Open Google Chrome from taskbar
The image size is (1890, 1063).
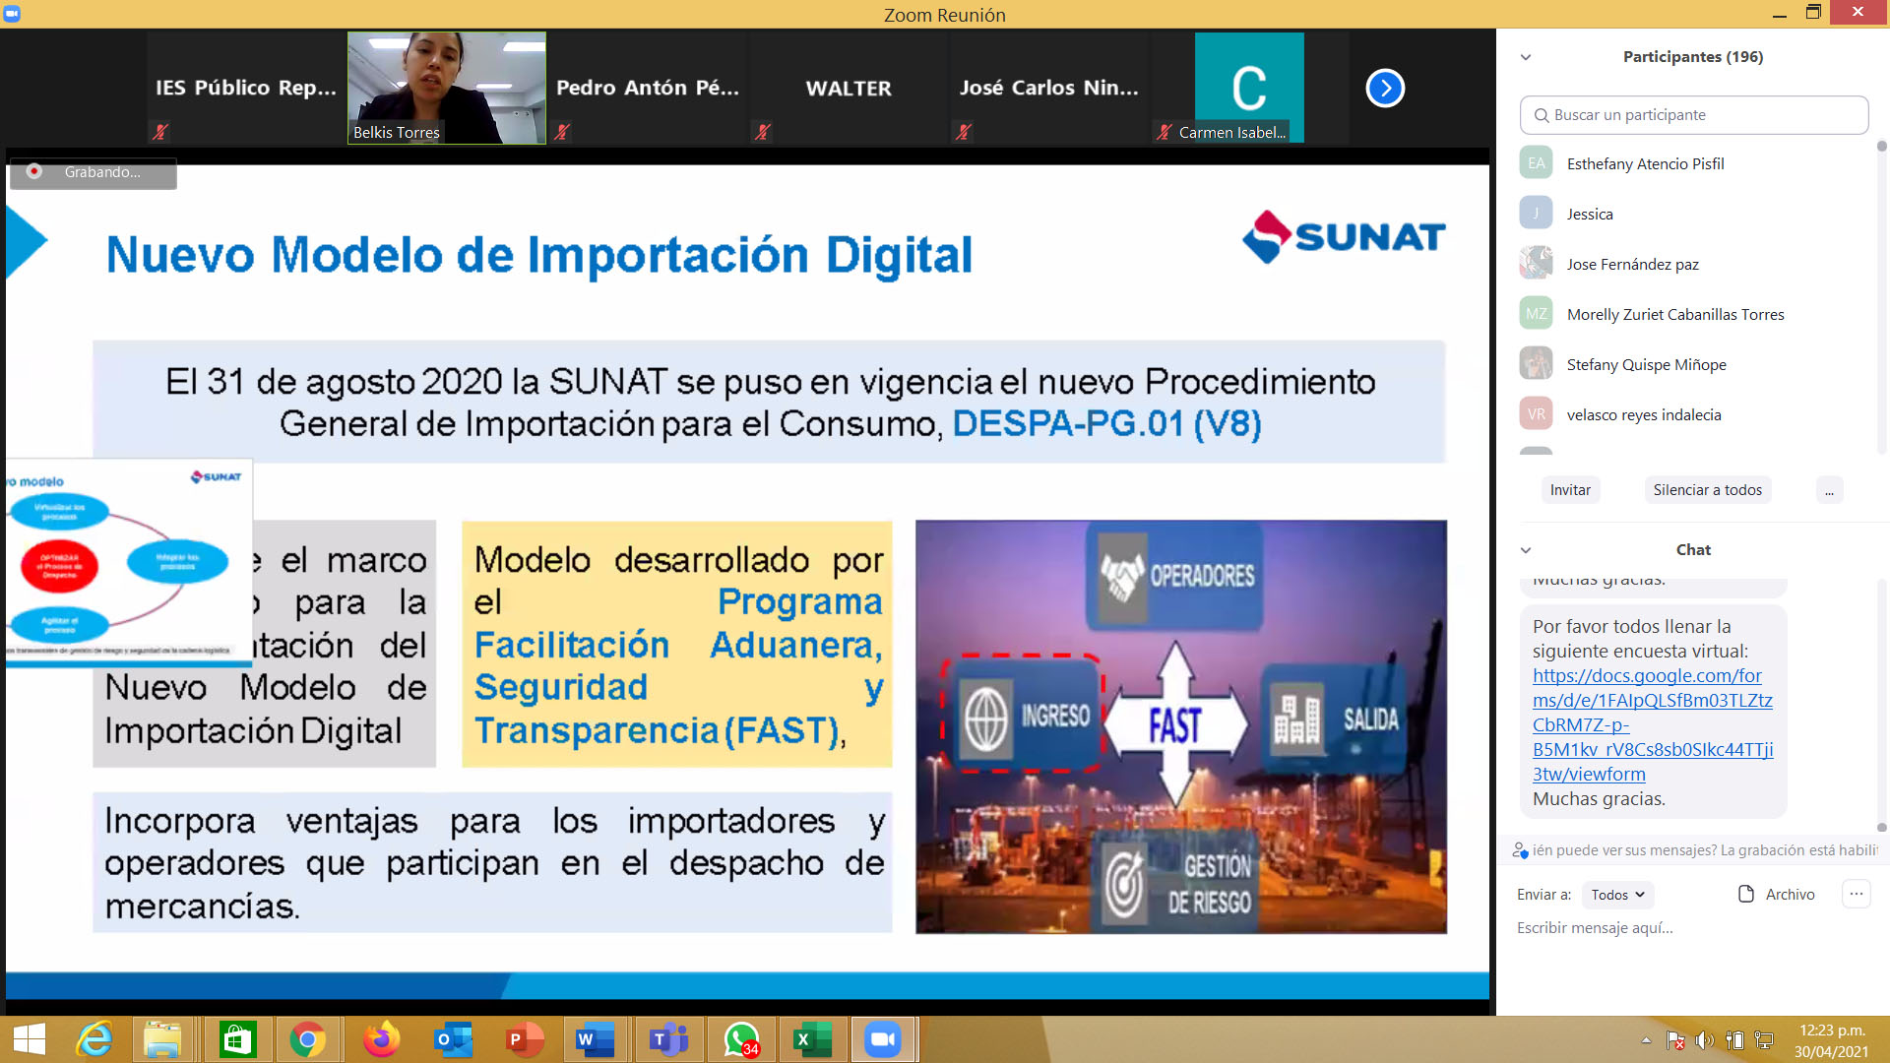(x=308, y=1039)
